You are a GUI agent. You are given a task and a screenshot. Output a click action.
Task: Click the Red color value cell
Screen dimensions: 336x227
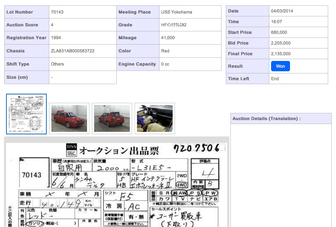pyautogui.click(x=165, y=51)
